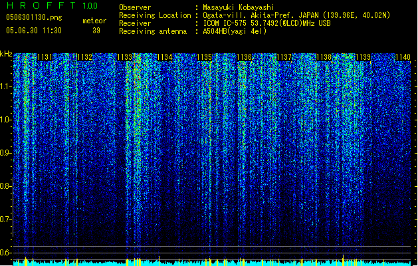Image resolution: width=418 pixels, height=266 pixels.
Task: Click the 1.1 kHz axis tick label
Action: (x=6, y=86)
